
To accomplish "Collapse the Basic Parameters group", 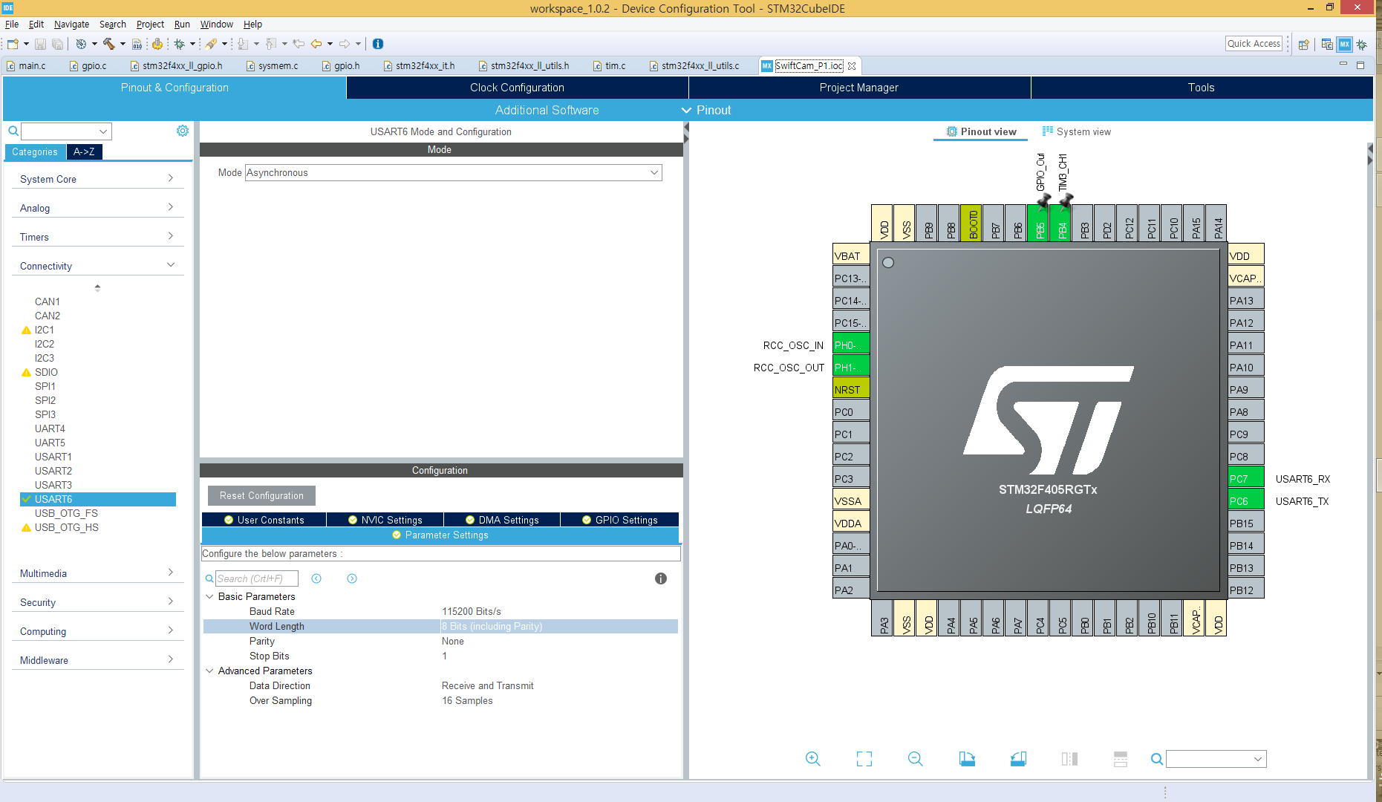I will click(209, 596).
